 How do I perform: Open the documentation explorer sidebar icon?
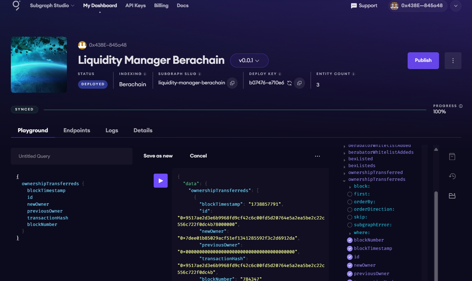click(452, 157)
